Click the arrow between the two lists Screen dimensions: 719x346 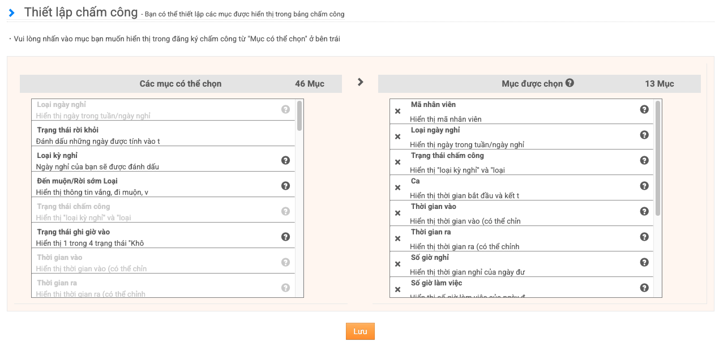[360, 82]
